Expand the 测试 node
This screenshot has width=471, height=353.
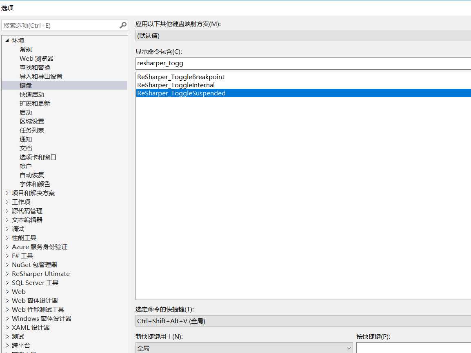pos(7,337)
